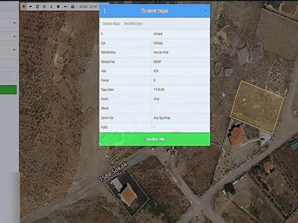Expand the first dropdown in left panel
The image size is (298, 223).
[8, 23]
